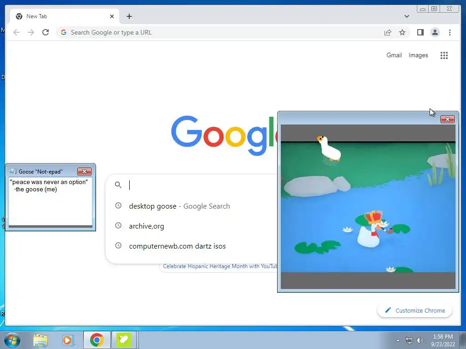
Task: Bookmark this tab with the star icon
Action: point(402,32)
